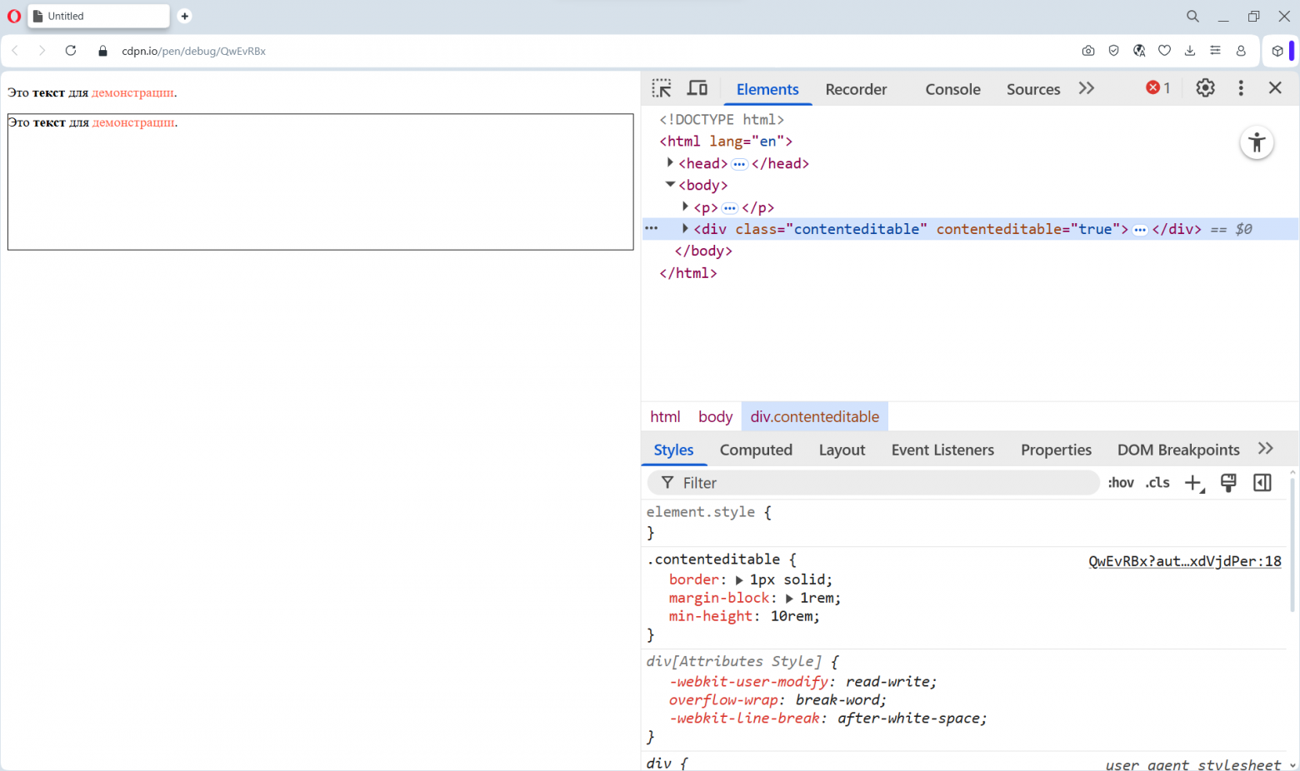Open QwEvRBx stylesheet source link
The height and width of the screenshot is (771, 1300).
point(1185,561)
